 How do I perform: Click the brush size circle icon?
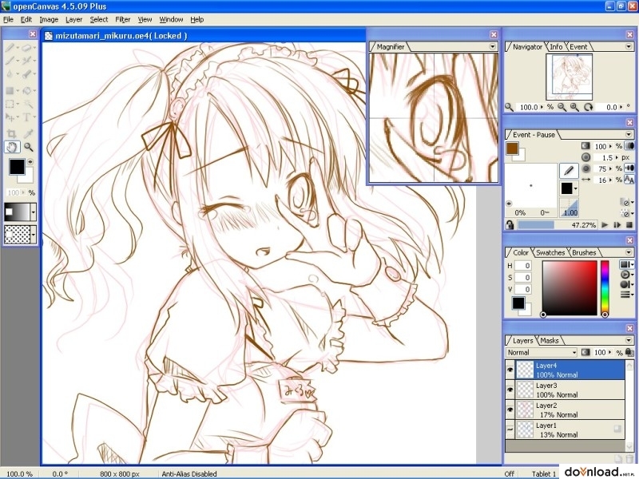pyautogui.click(x=586, y=157)
